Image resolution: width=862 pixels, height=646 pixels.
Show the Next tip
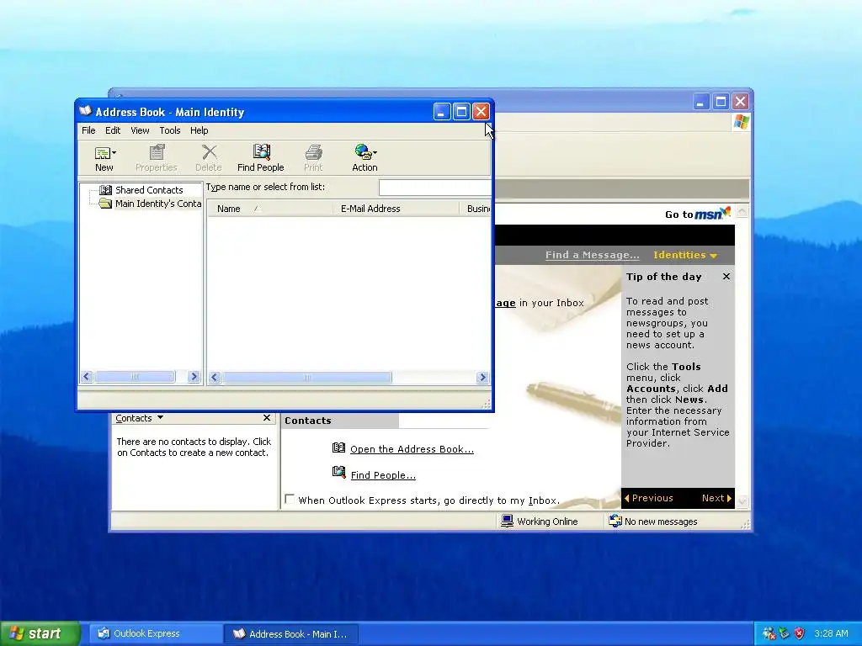click(716, 498)
